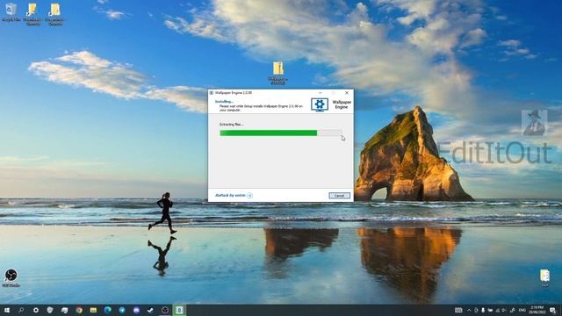Minimize the Wallpaper Engine setup window
The image size is (562, 316).
(320, 93)
